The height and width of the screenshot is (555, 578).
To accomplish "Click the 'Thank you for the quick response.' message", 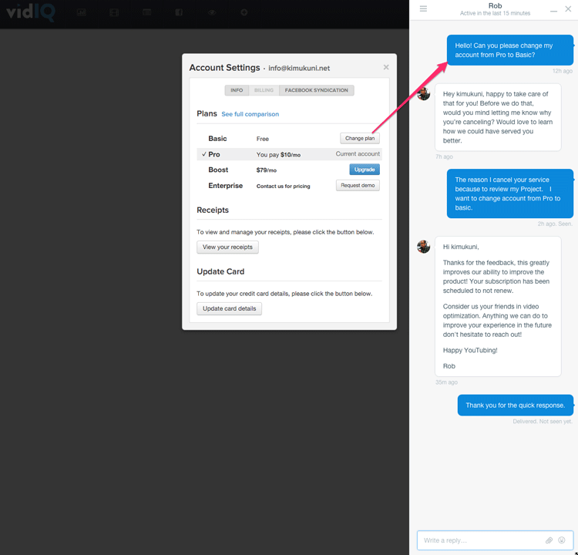I will [516, 405].
